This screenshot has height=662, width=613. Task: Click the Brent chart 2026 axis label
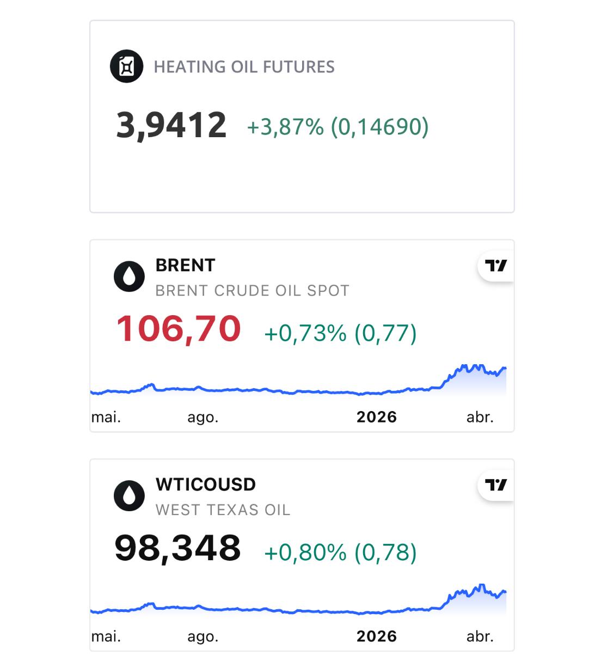pyautogui.click(x=376, y=417)
